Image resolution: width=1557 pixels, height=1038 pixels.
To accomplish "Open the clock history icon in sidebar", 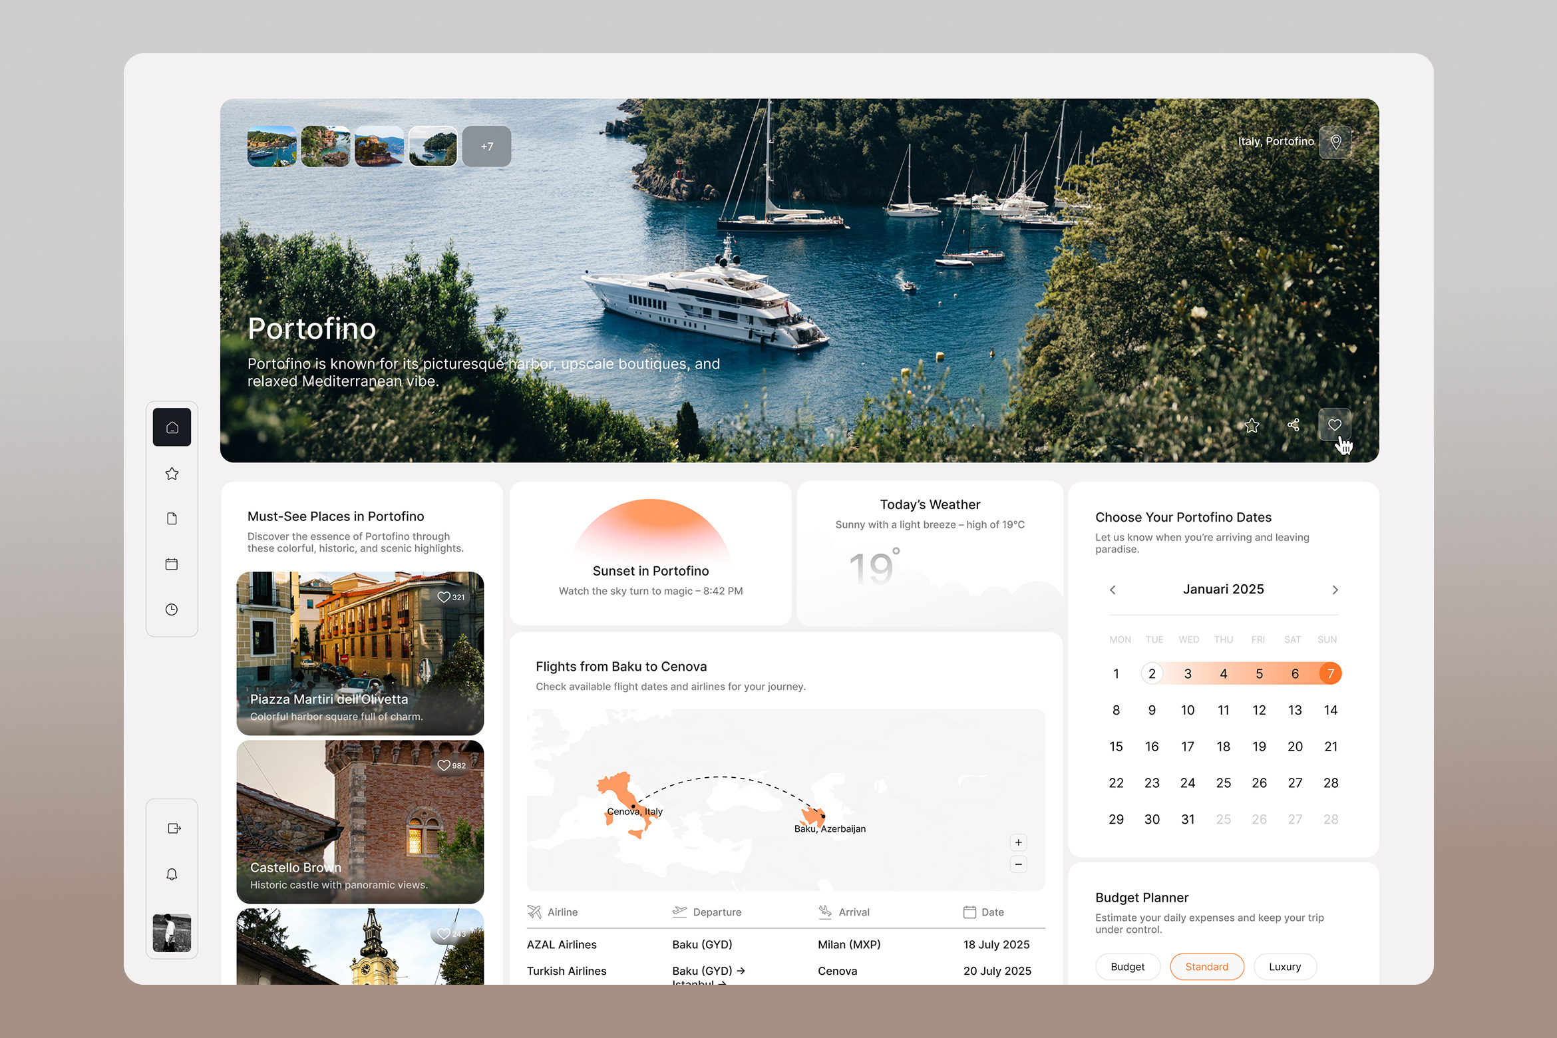I will (172, 609).
